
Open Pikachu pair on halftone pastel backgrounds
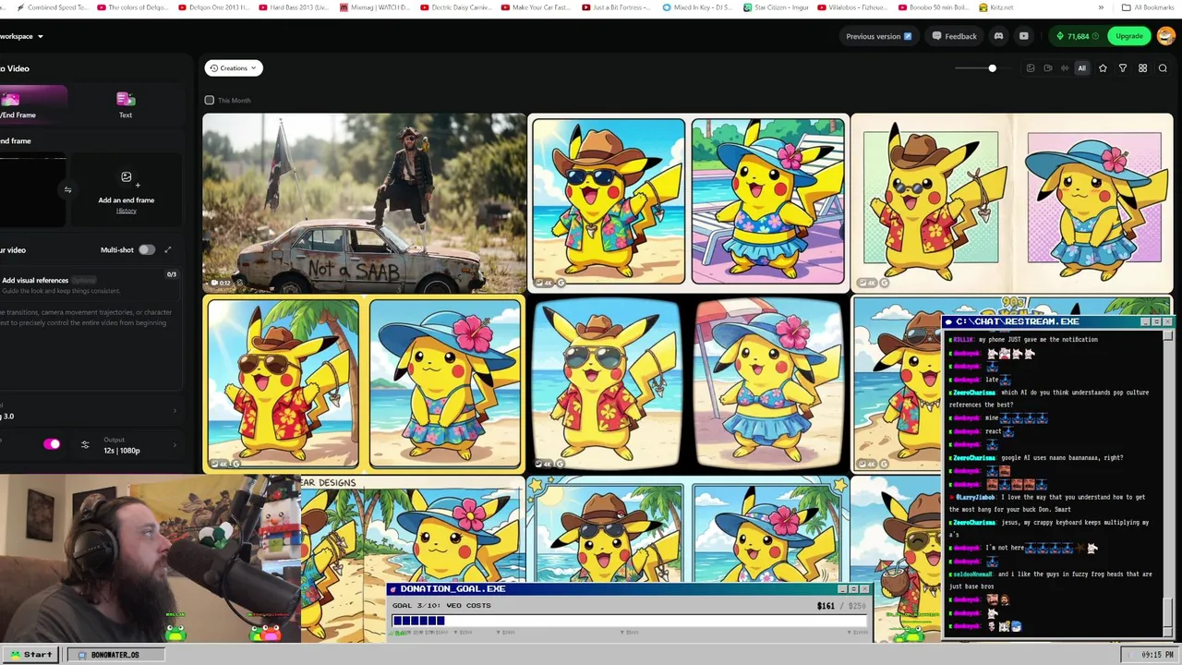(x=1012, y=201)
